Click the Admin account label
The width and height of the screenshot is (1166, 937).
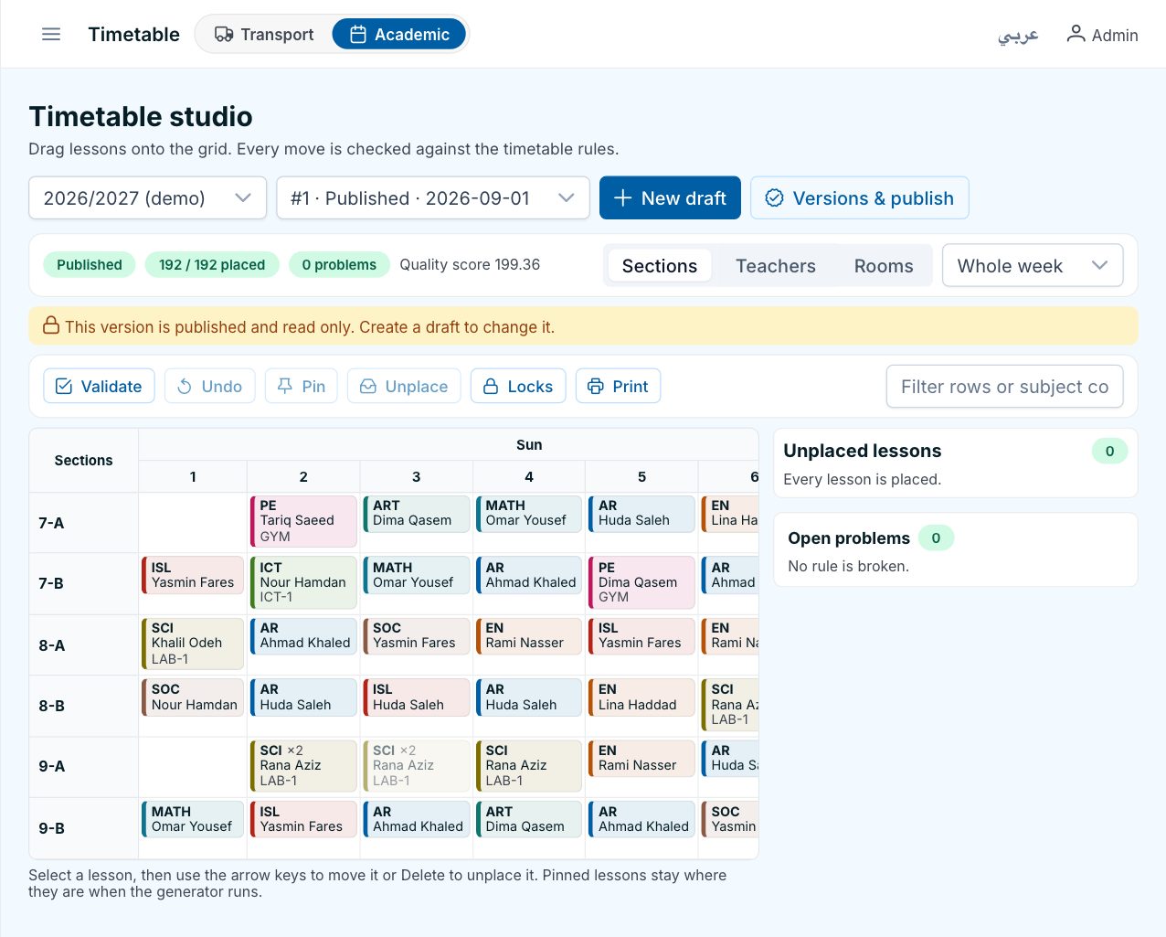click(x=1115, y=35)
